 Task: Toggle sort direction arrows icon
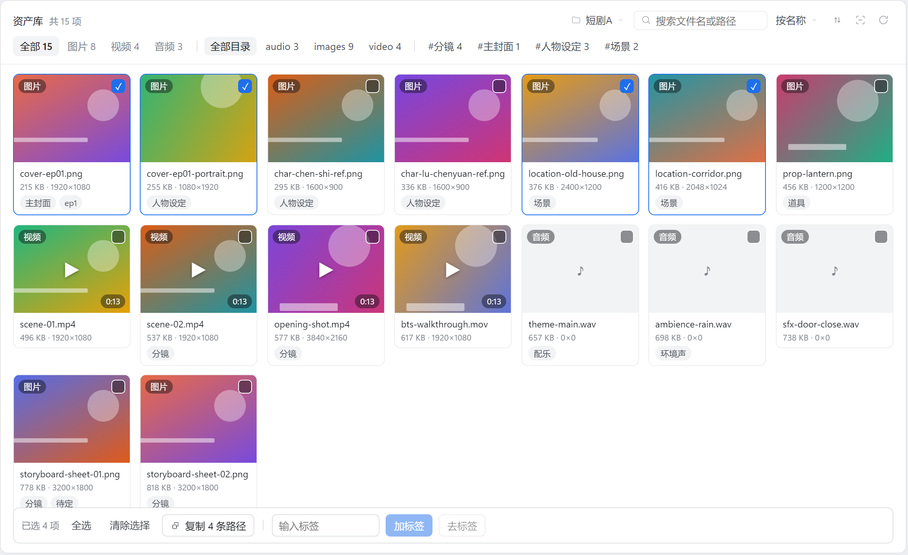(x=837, y=20)
